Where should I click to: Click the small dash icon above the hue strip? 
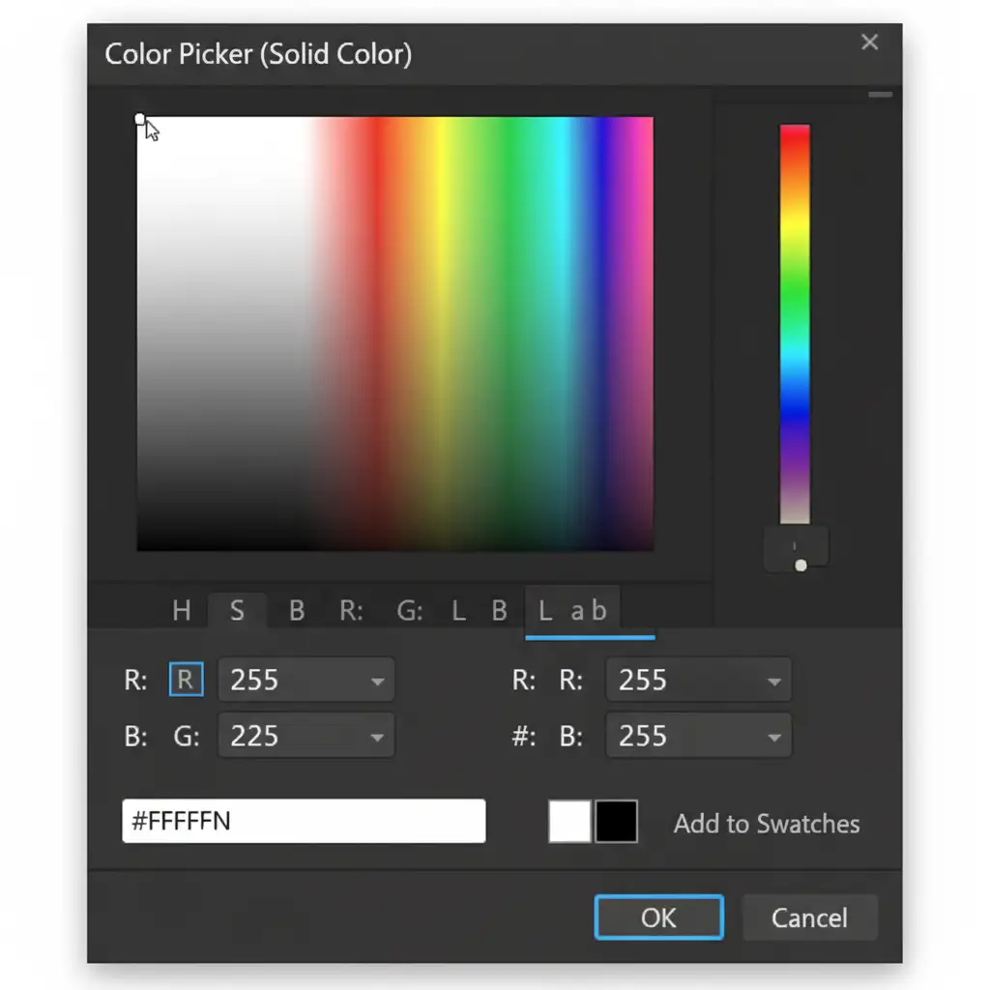tap(880, 95)
